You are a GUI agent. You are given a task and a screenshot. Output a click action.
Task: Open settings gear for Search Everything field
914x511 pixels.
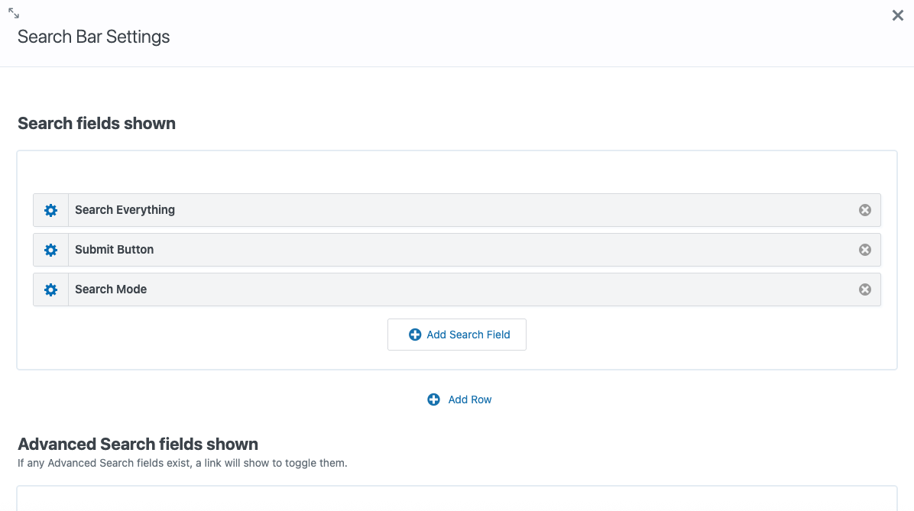click(50, 210)
